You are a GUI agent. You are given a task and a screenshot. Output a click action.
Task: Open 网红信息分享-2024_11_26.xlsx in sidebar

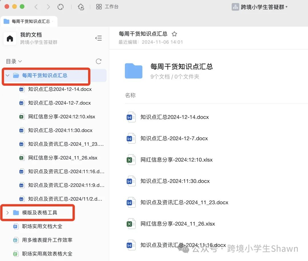(63, 158)
